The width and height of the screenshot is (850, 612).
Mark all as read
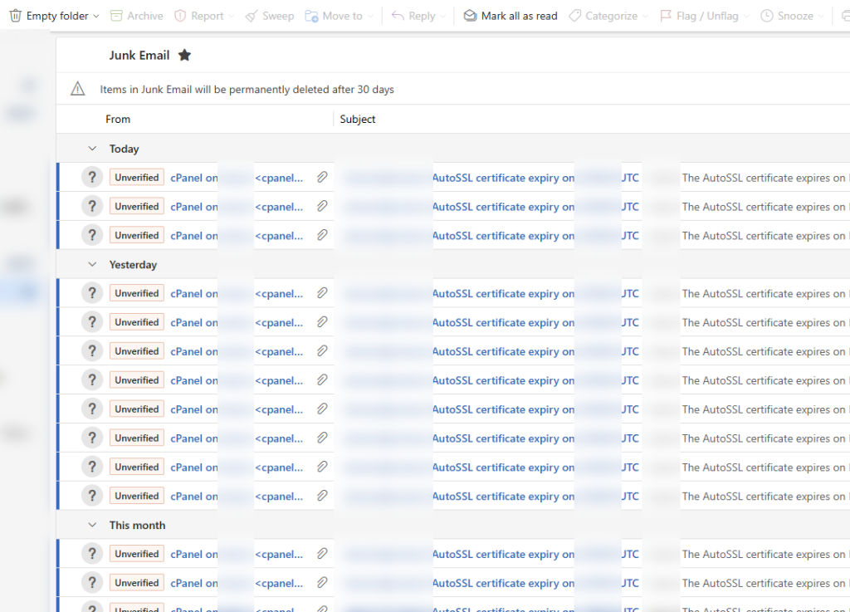(510, 16)
